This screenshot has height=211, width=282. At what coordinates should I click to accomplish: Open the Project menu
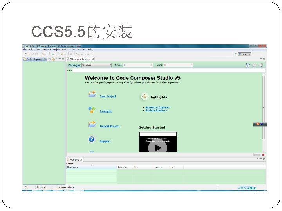(x=56, y=50)
